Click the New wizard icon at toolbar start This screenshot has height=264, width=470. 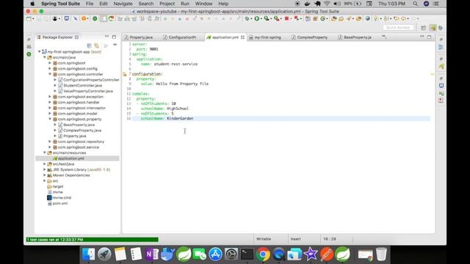[29, 18]
